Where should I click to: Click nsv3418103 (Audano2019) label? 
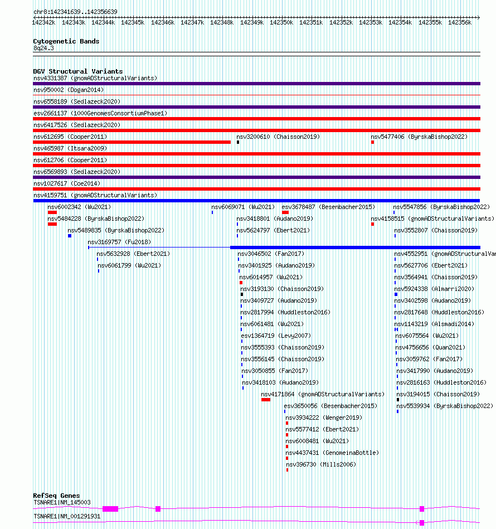(x=280, y=382)
